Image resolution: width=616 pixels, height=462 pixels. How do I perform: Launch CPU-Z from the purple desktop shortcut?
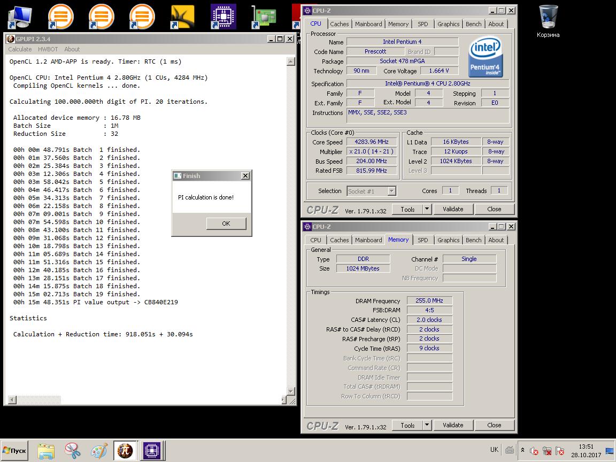point(223,17)
